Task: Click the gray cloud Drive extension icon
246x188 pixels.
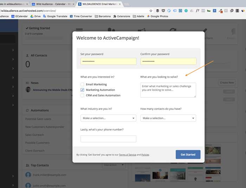Action: tap(192, 11)
